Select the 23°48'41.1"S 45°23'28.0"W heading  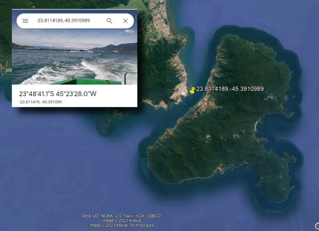pos(57,94)
